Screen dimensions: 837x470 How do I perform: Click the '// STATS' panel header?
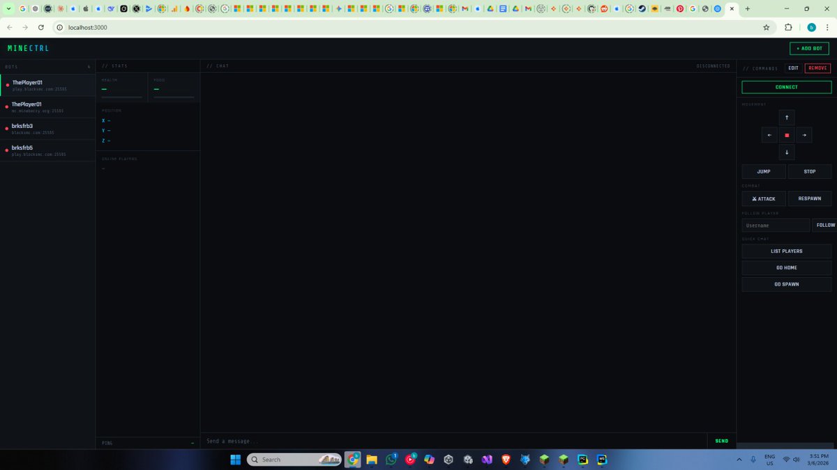pos(114,66)
